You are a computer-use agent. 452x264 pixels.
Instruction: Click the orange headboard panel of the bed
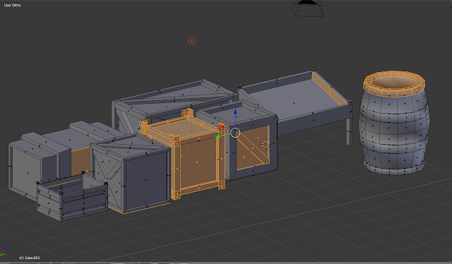[330, 88]
